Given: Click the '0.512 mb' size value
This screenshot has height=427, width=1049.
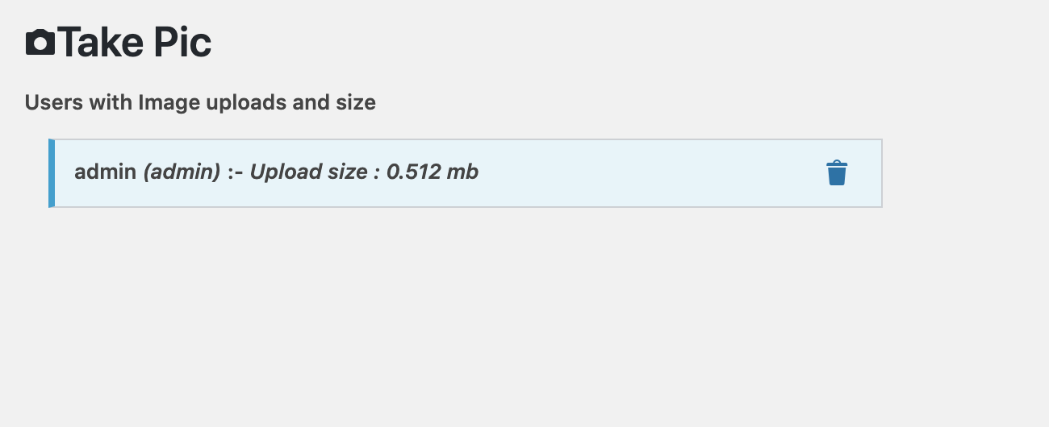Looking at the screenshot, I should coord(433,172).
